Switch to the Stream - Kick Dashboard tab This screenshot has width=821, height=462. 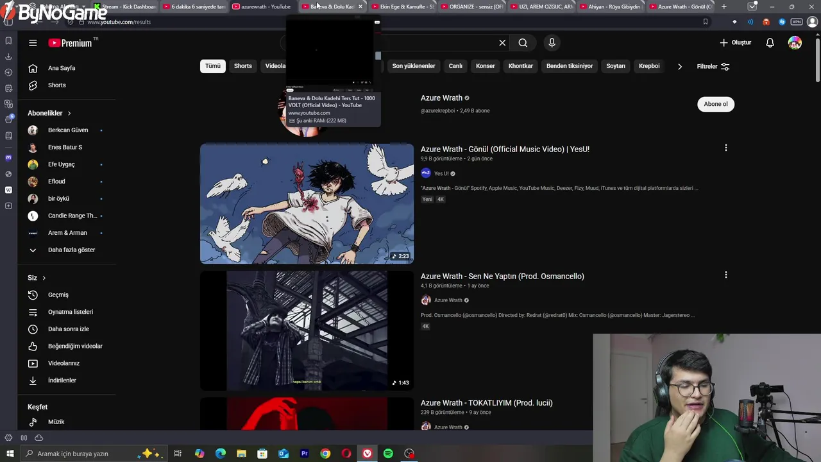124,6
